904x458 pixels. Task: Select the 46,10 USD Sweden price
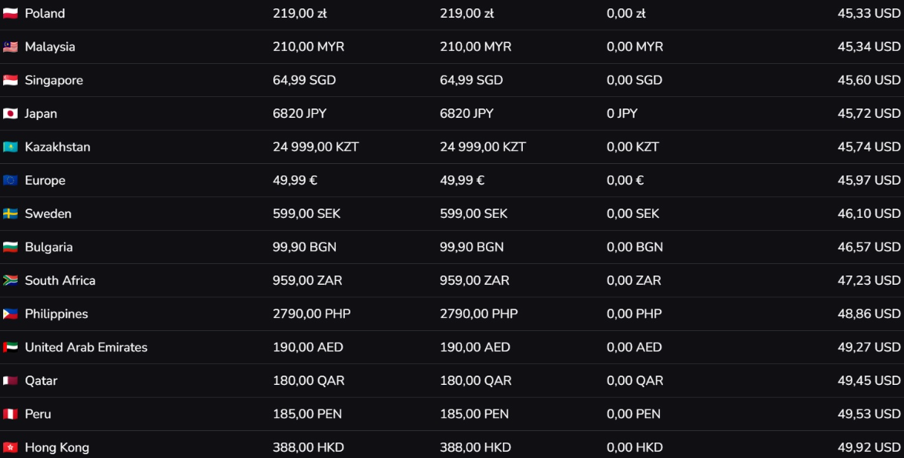(869, 214)
